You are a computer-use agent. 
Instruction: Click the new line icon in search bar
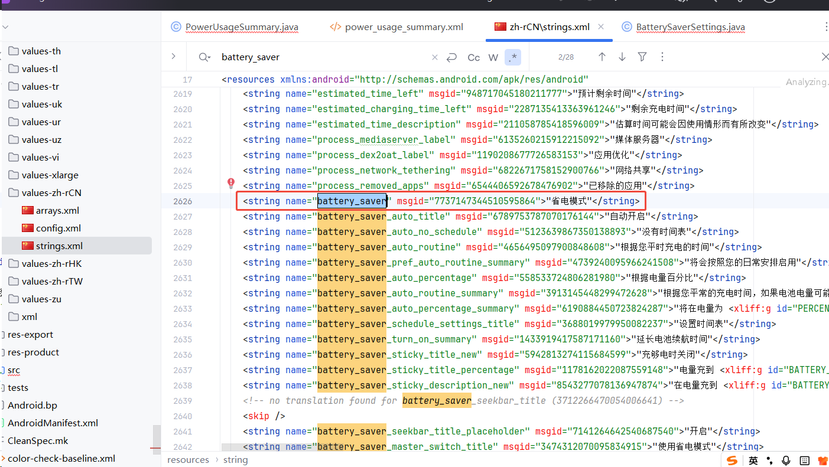452,57
